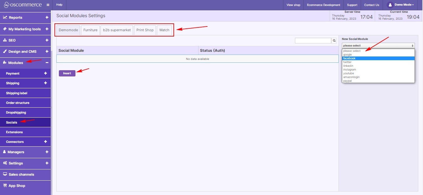The width and height of the screenshot is (423, 195).
Task: Expand Design and CMS plus
Action: 47,51
